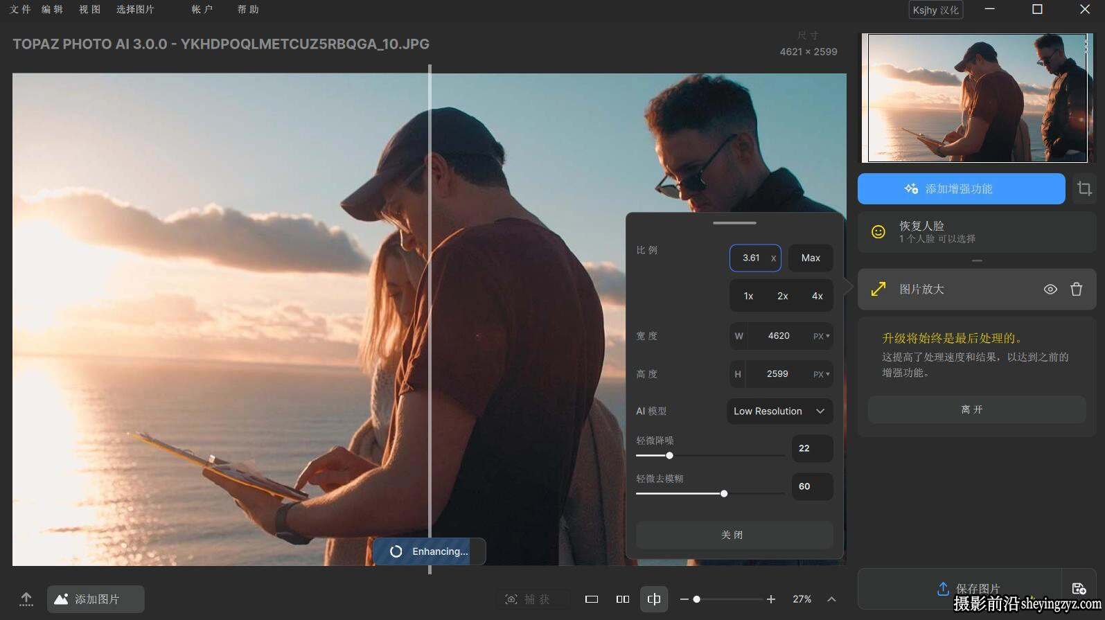The image size is (1105, 620).
Task: Open the 帐户 menu
Action: pos(202,10)
